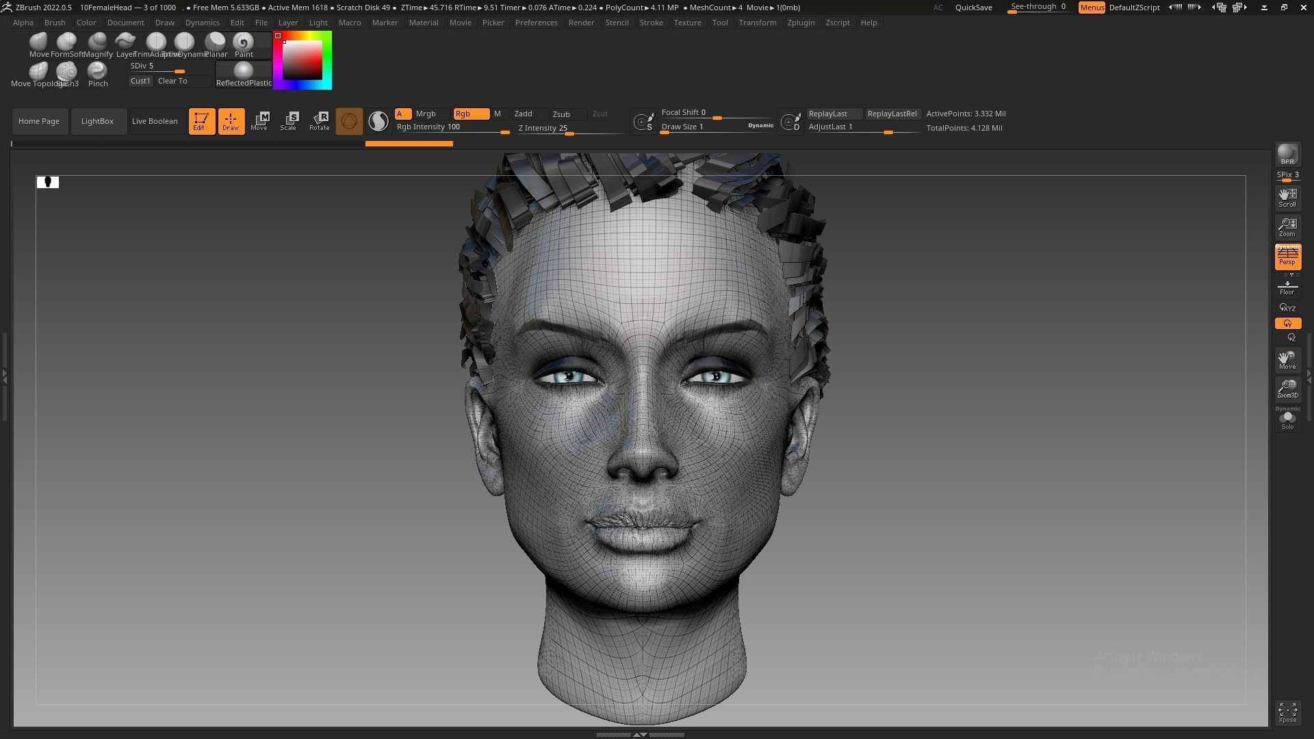Select the TrimDynamic brush
The image size is (1314, 739).
(x=185, y=44)
